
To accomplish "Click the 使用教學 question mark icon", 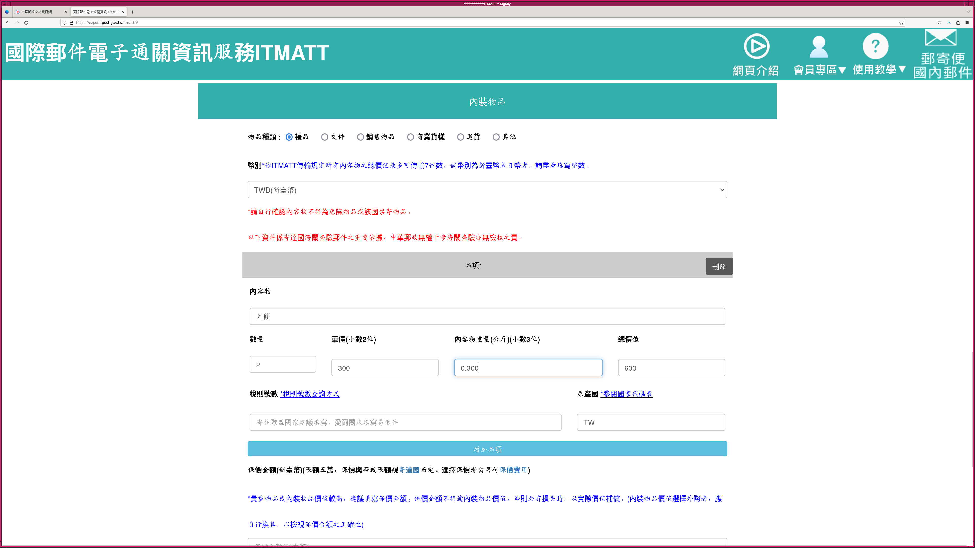I will click(x=875, y=46).
